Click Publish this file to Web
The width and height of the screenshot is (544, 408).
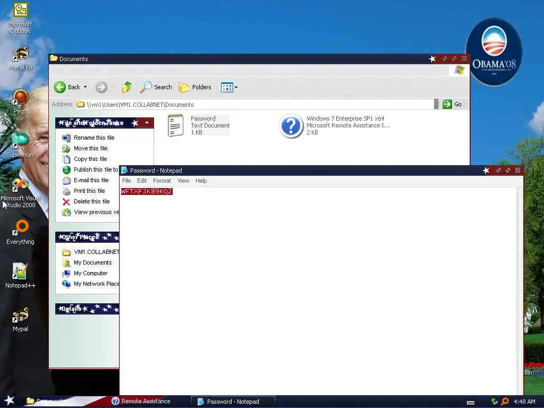(x=96, y=169)
